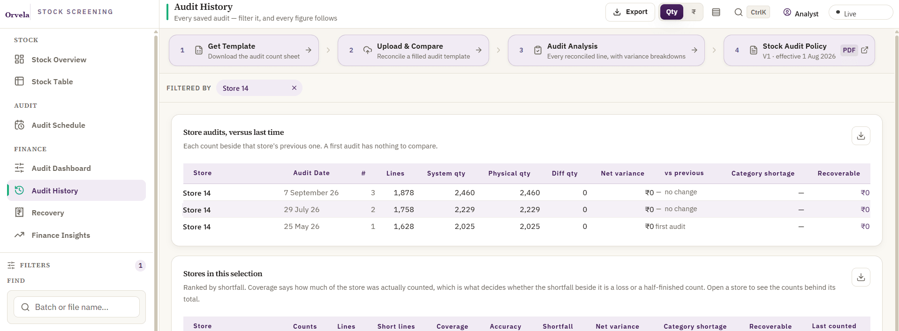
Task: Click Recoverable column header in first table
Action: tap(839, 173)
